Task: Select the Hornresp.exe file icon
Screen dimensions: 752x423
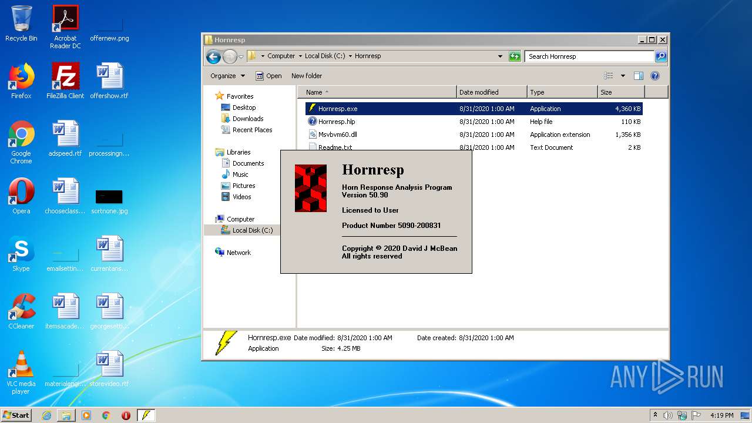Action: point(313,109)
